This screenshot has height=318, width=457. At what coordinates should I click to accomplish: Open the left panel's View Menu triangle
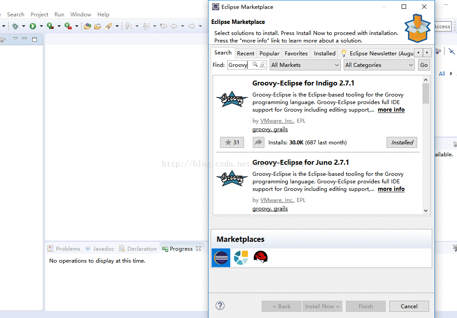click(x=15, y=39)
